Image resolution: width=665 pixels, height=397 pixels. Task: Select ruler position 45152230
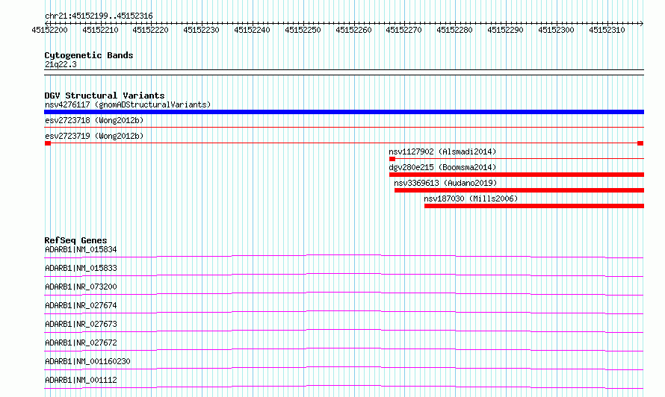[202, 30]
